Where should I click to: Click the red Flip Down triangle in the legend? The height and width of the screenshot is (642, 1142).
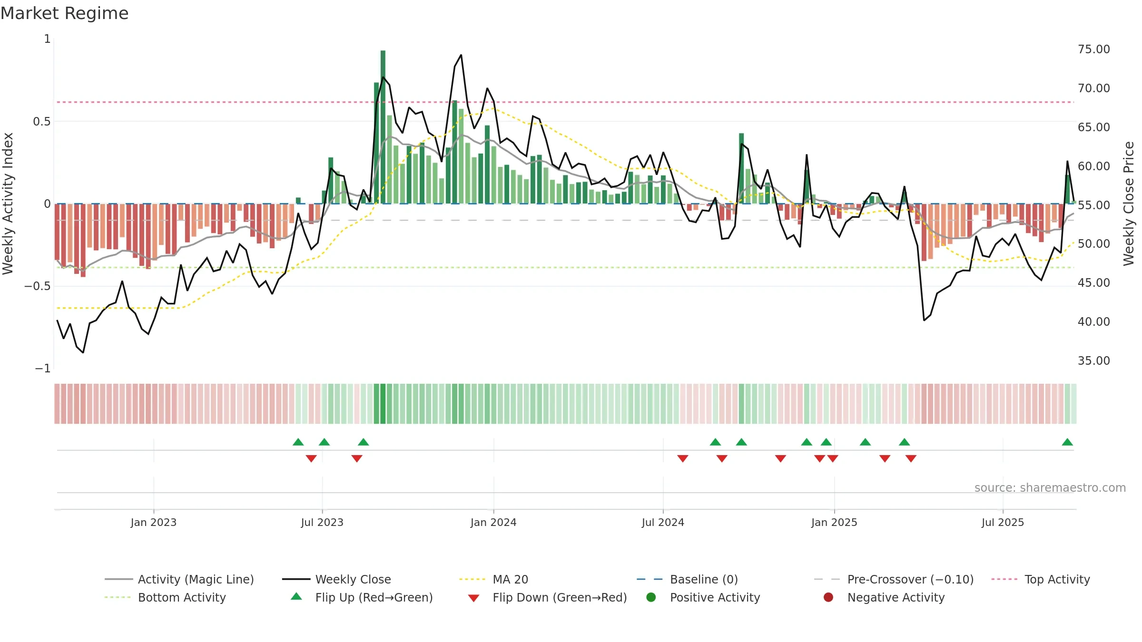pyautogui.click(x=473, y=598)
